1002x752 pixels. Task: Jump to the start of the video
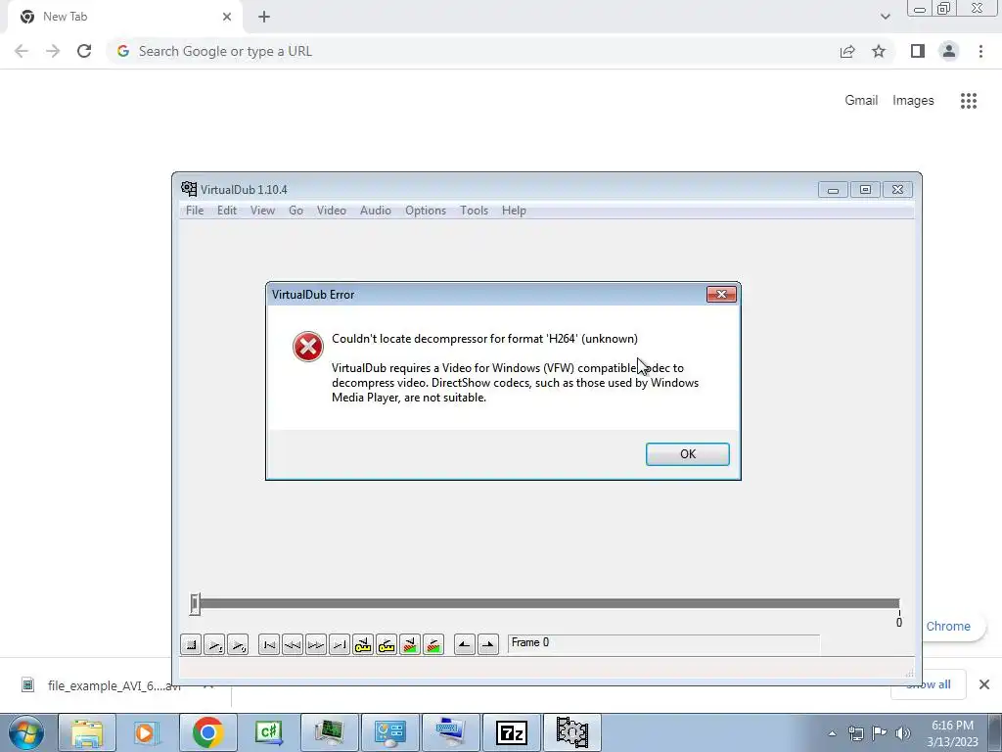click(x=269, y=644)
